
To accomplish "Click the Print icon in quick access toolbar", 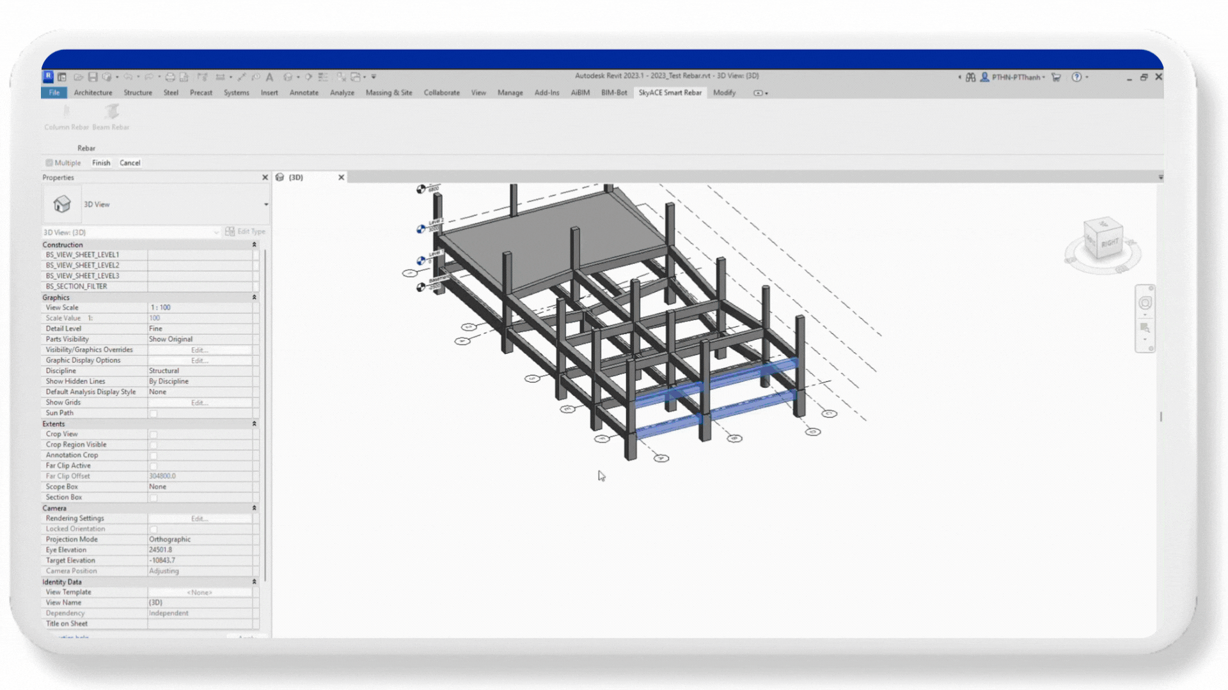I will 170,77.
